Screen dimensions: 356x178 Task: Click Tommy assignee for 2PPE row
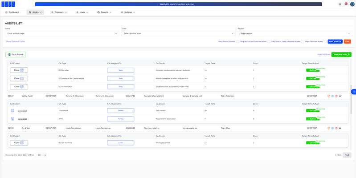(121, 119)
